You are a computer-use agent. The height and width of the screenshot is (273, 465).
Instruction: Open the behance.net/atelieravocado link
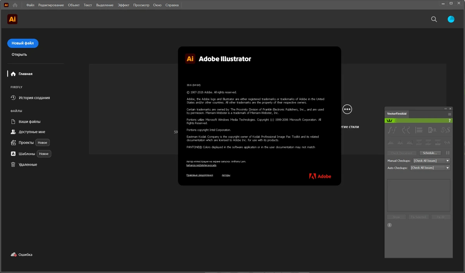(201, 165)
